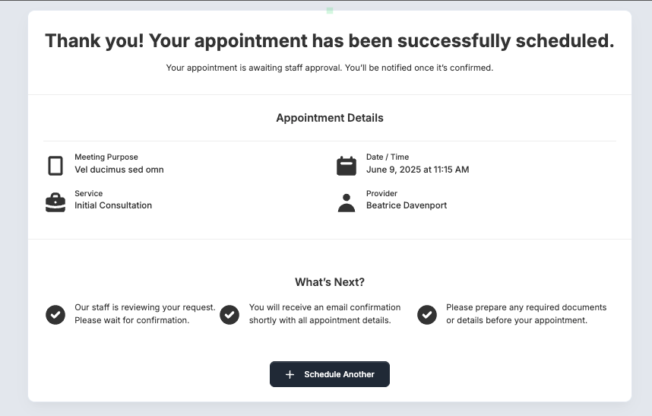This screenshot has width=652, height=416.
Task: Click the mobile device icon beside Meeting Purpose
Action: pos(55,166)
